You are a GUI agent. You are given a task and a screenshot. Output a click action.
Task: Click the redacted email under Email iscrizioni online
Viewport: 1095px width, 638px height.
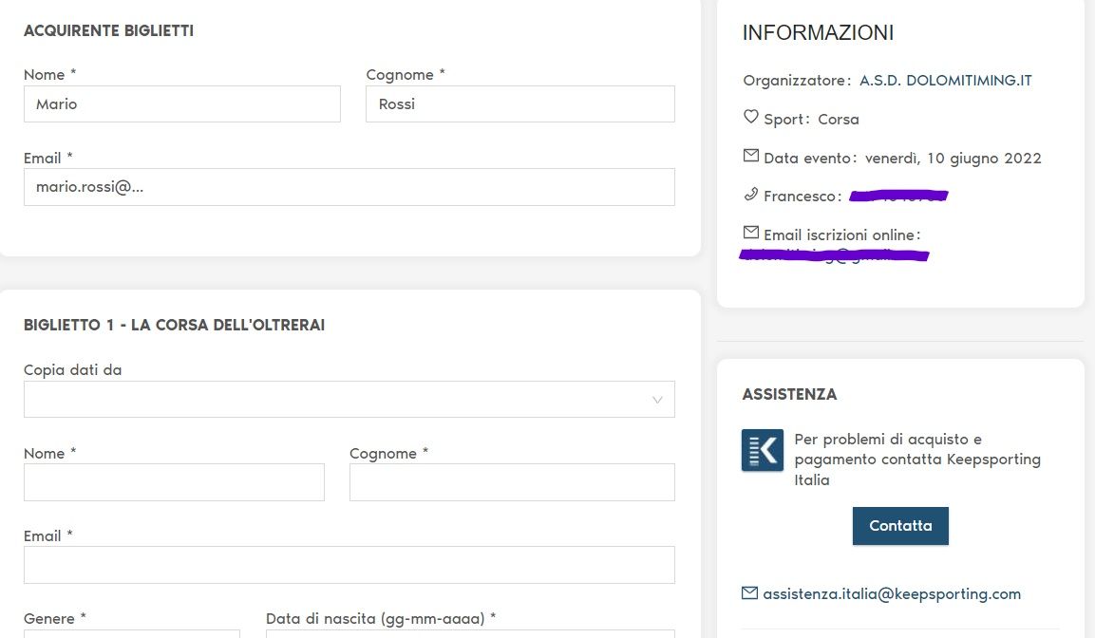tap(834, 254)
